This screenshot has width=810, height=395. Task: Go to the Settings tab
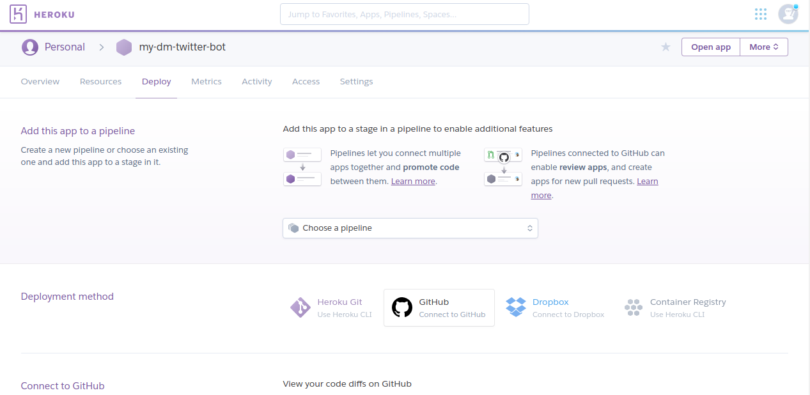click(x=356, y=82)
